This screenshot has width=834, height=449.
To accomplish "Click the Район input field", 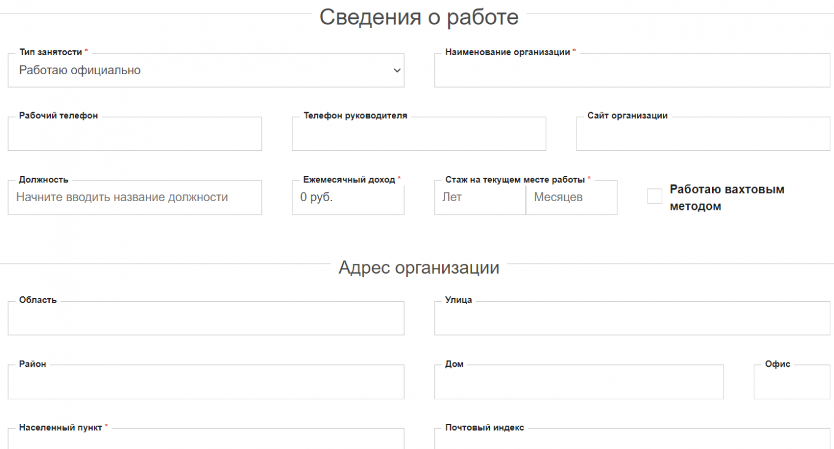I will 205,382.
